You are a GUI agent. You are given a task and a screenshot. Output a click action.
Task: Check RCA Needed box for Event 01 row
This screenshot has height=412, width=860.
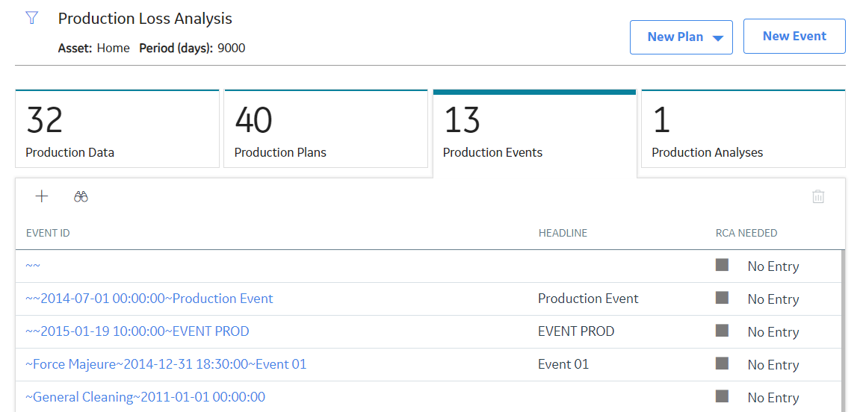[722, 363]
